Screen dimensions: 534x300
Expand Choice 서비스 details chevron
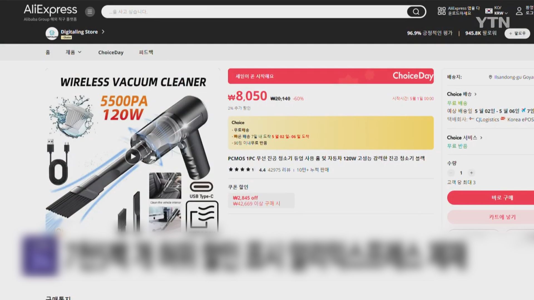(481, 138)
